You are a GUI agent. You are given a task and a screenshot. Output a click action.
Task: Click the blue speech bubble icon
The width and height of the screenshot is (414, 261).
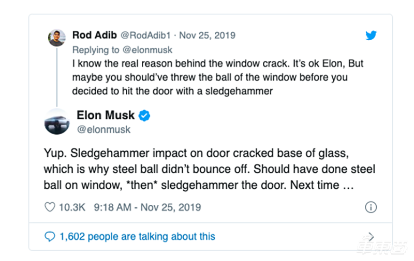pyautogui.click(x=50, y=237)
